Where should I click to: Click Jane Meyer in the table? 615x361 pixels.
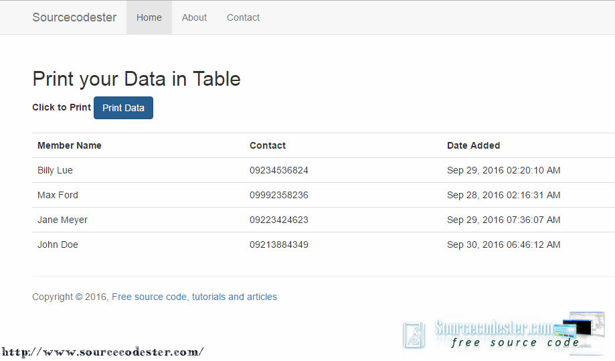coord(62,220)
